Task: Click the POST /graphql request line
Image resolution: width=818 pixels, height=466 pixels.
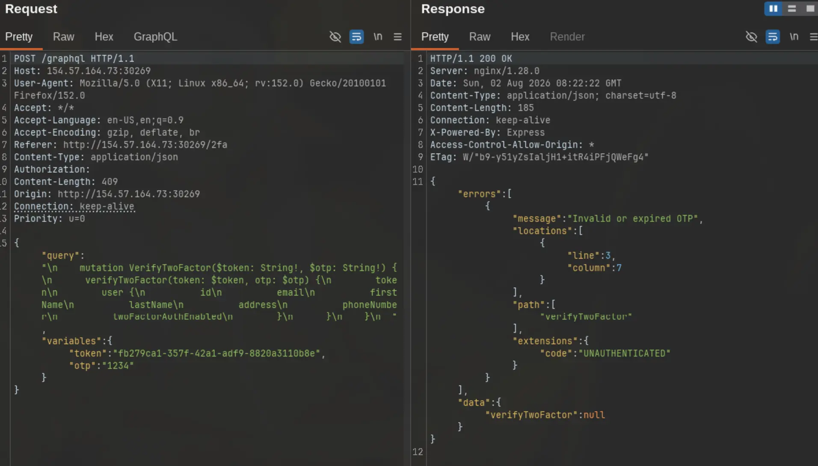Action: click(x=74, y=59)
